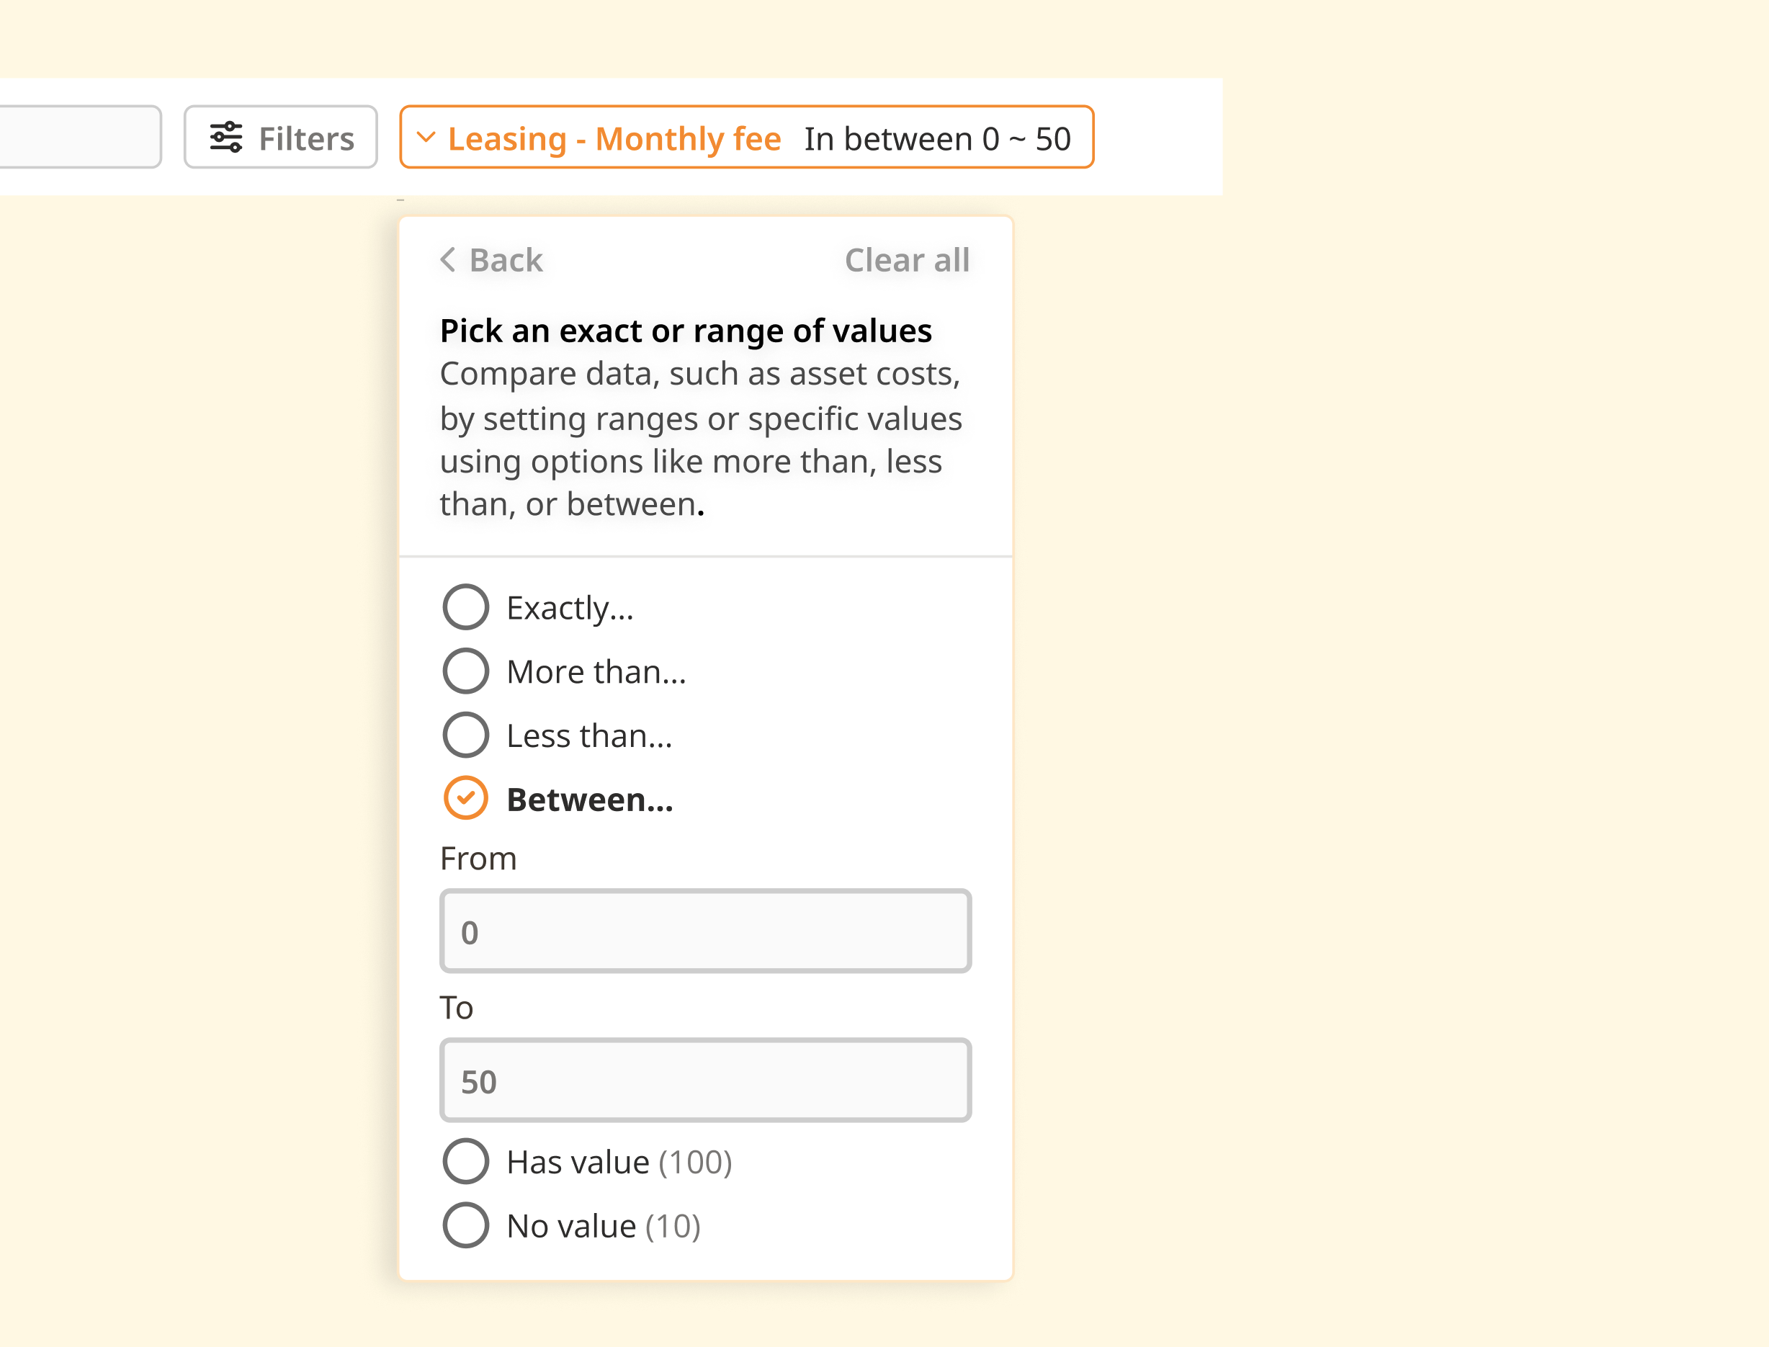Click the sliders icon in Filters button
The image size is (1769, 1347).
[226, 137]
